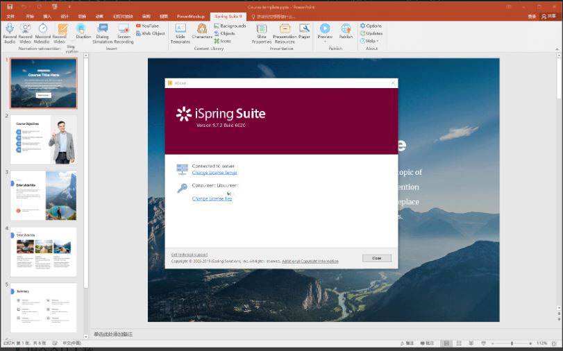
Task: Fit slide to current window icon
Action: point(554,343)
